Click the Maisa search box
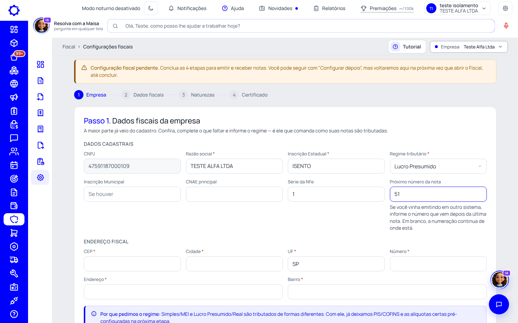 coord(301,26)
